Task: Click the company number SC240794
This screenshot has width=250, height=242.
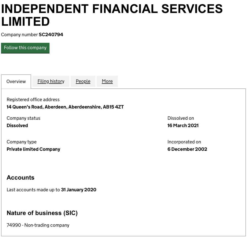Action: [x=51, y=35]
